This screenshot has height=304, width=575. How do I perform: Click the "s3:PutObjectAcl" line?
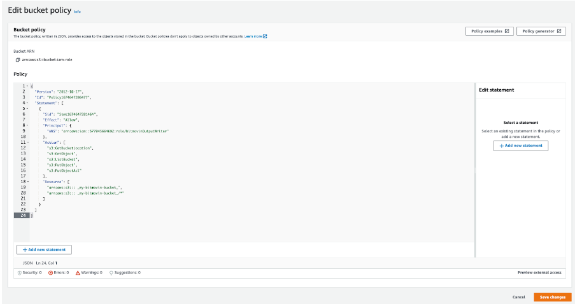[64, 170]
